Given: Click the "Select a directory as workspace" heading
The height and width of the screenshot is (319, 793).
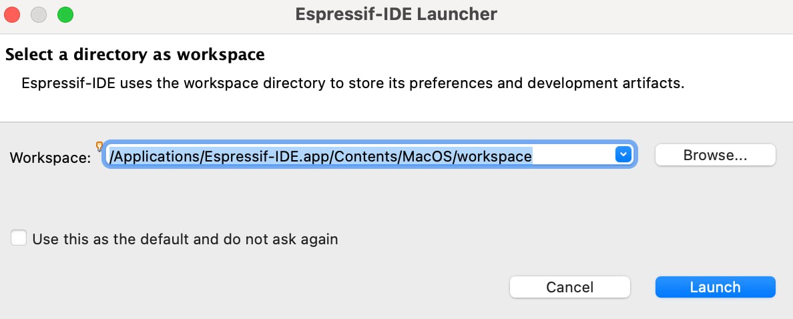Looking at the screenshot, I should [135, 55].
